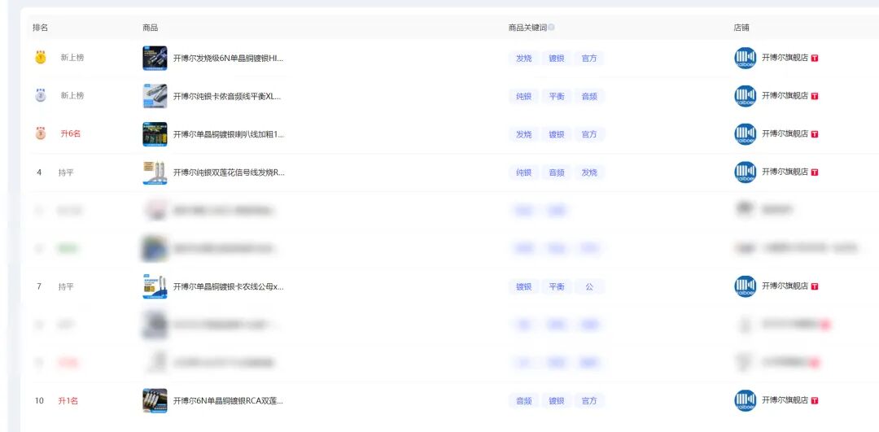879x432 pixels.
Task: Open the 开博尔 store logo in rank 4 row
Action: pyautogui.click(x=745, y=172)
